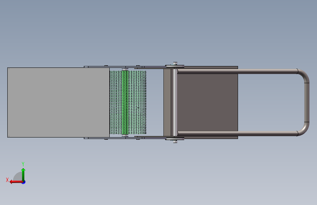
Task: Pick the lower horizontal handle tube
Action: pyautogui.click(x=238, y=134)
